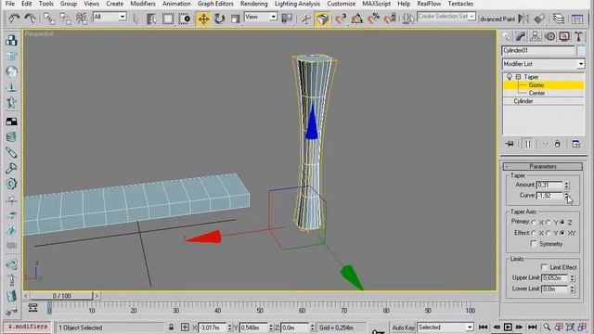Set Primary taper axis to Y

click(549, 223)
